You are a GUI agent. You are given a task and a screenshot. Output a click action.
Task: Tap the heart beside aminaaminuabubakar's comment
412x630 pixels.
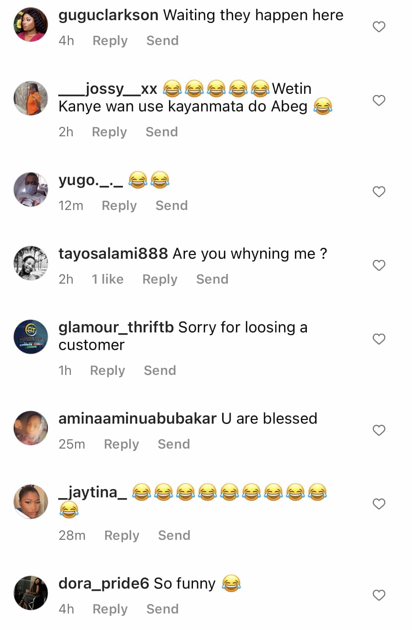[379, 430]
